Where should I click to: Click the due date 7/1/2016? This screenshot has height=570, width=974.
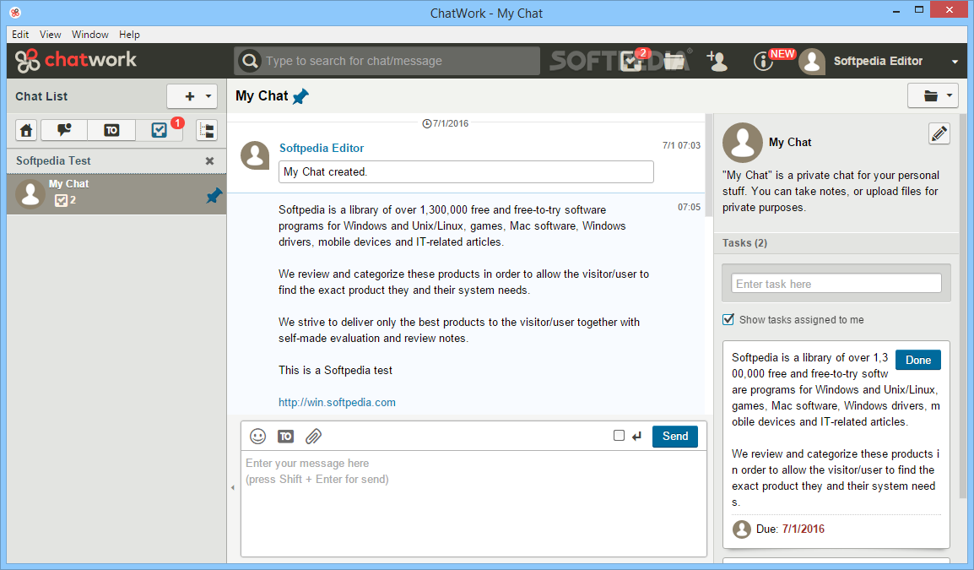[804, 529]
